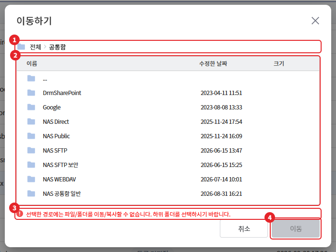
Task: Click the red error message text
Action: pos(128,214)
